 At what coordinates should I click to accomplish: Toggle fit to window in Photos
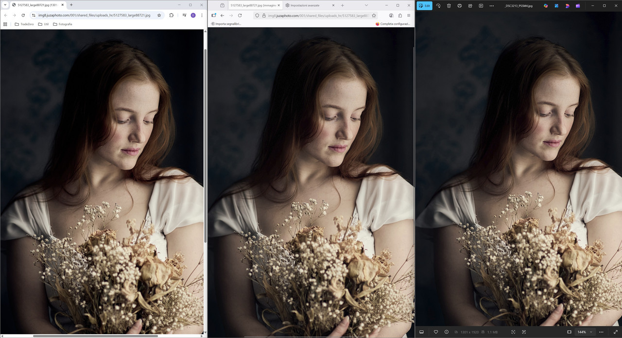569,332
